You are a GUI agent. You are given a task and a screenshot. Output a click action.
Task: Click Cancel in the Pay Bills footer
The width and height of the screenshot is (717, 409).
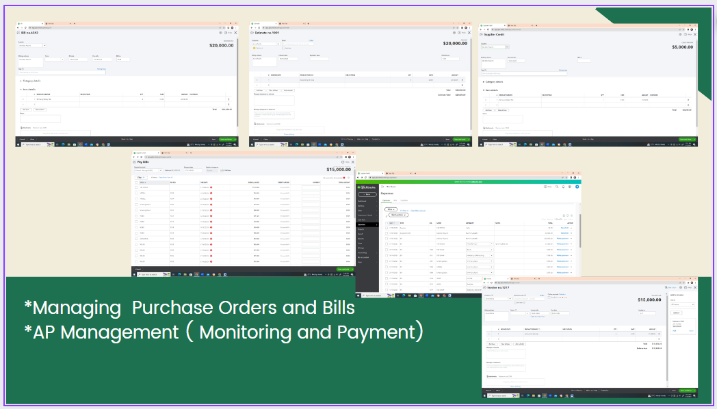[139, 269]
